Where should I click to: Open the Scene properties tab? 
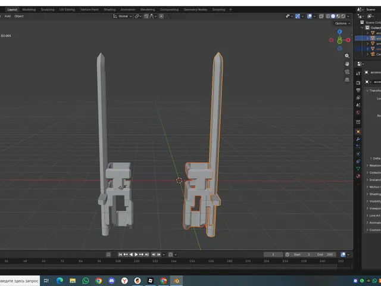(358, 105)
